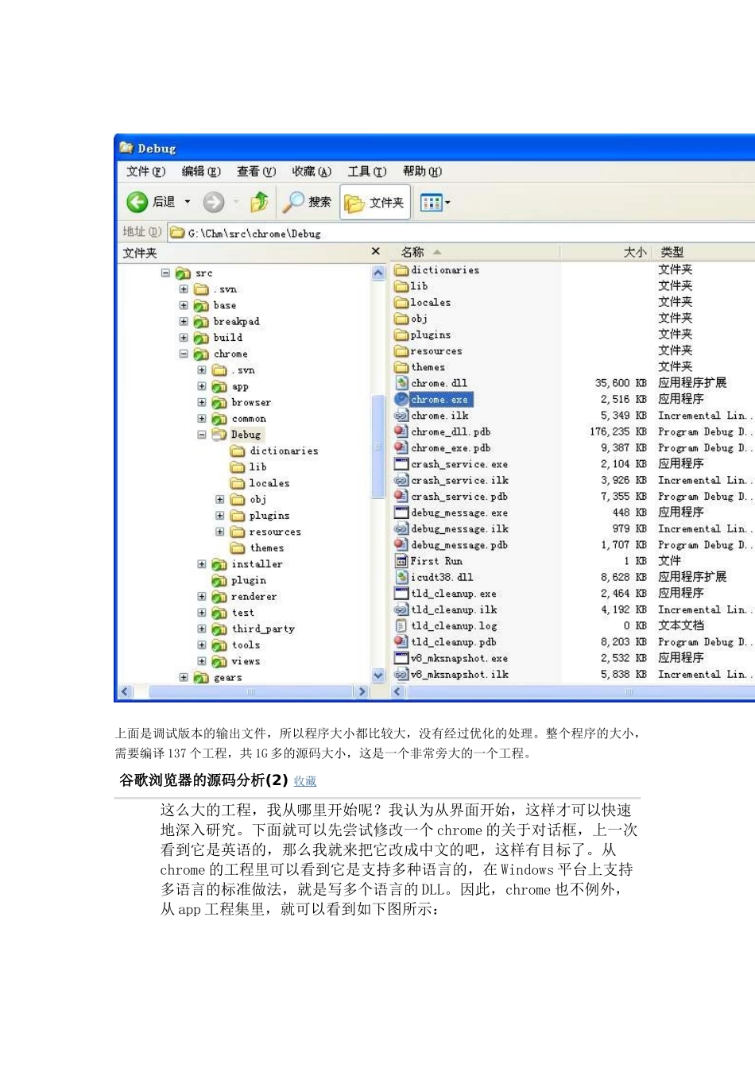This screenshot has height=1068, width=755.
Task: Close the folders pane with X
Action: point(375,251)
